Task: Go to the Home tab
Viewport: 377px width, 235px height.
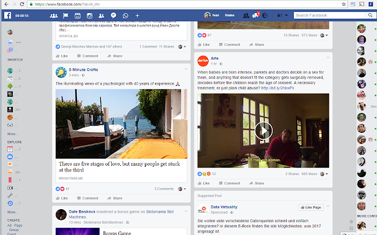Action: [x=230, y=15]
